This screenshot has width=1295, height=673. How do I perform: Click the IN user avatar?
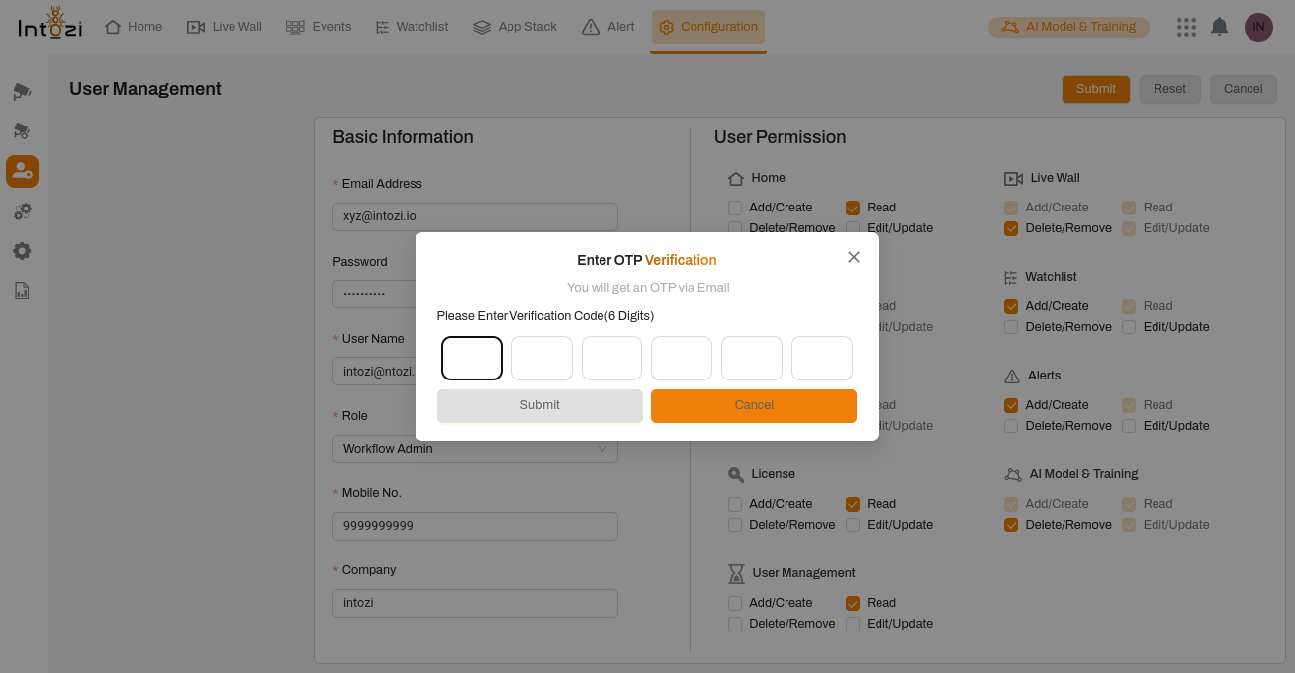click(x=1258, y=27)
